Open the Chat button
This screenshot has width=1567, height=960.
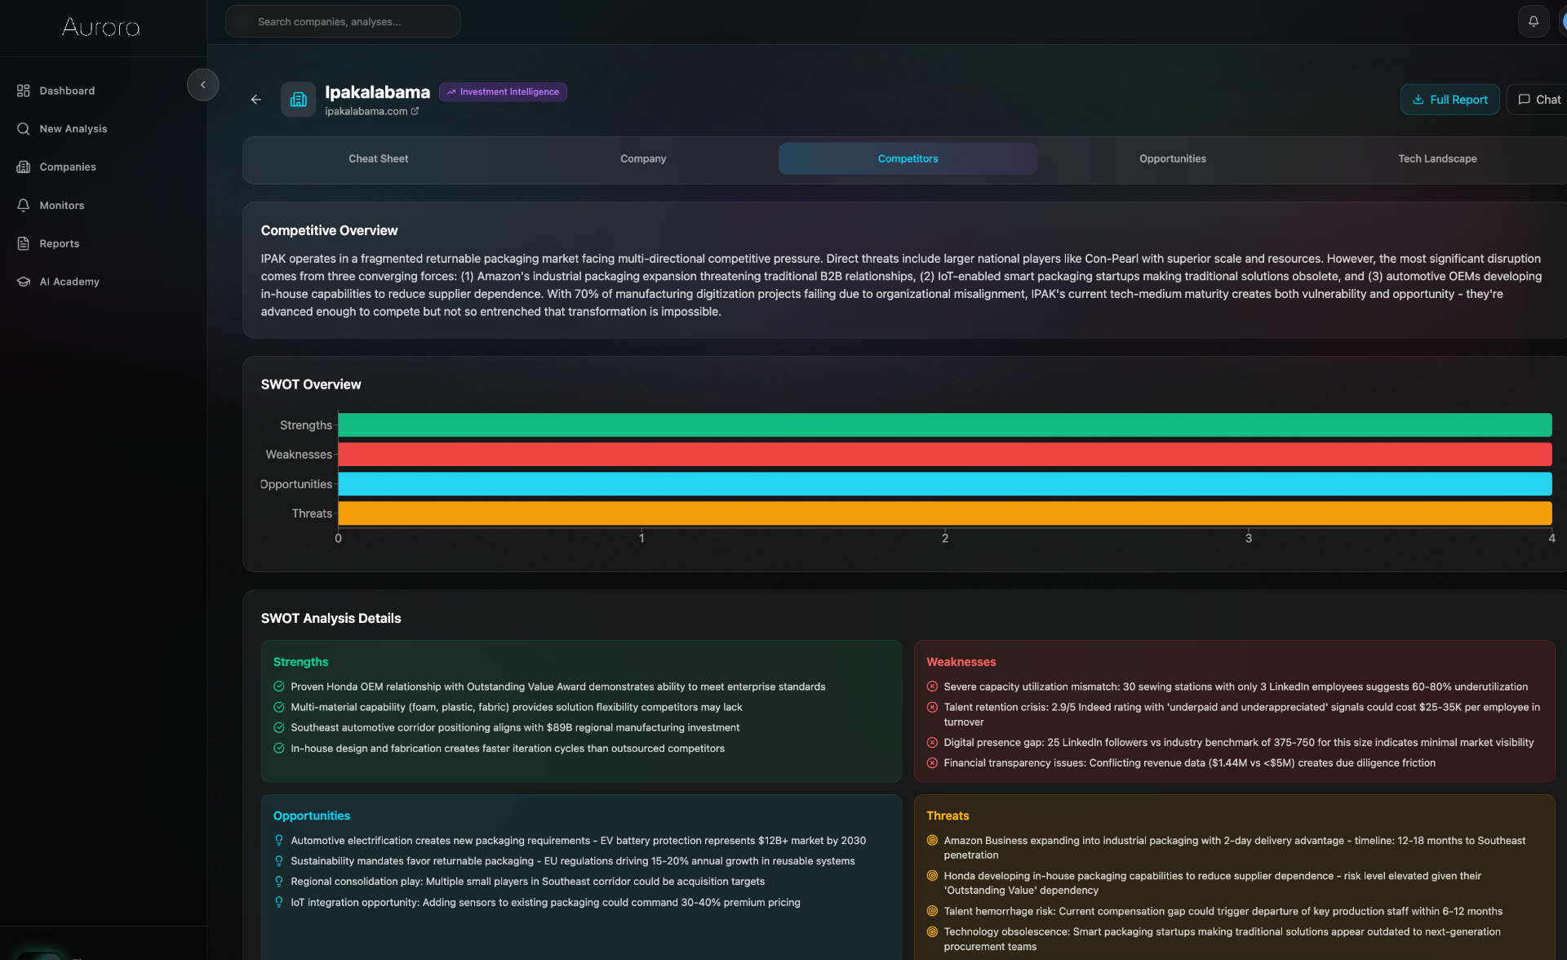[x=1538, y=100]
